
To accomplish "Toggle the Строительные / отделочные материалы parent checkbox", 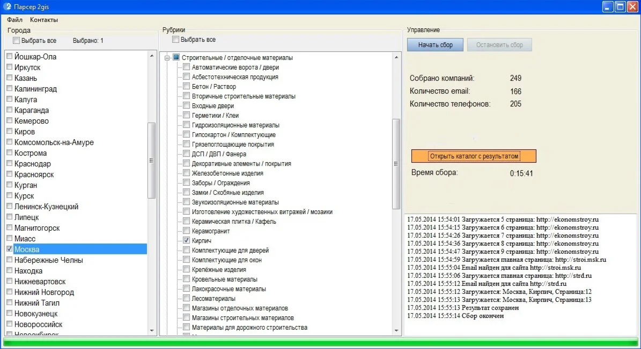I will coord(176,58).
